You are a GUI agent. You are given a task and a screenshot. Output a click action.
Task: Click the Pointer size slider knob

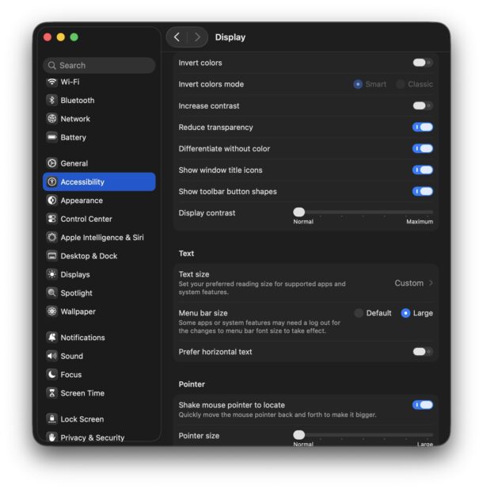coord(299,434)
